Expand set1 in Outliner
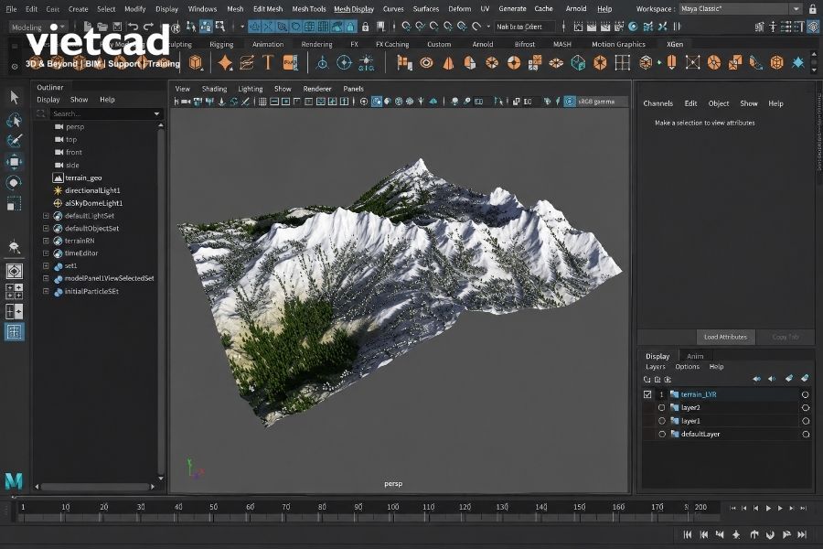This screenshot has height=549, width=823. pyautogui.click(x=46, y=266)
